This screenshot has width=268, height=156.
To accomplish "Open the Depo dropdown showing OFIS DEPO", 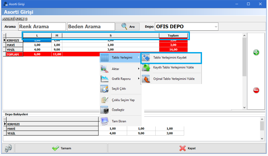I will 186,27.
